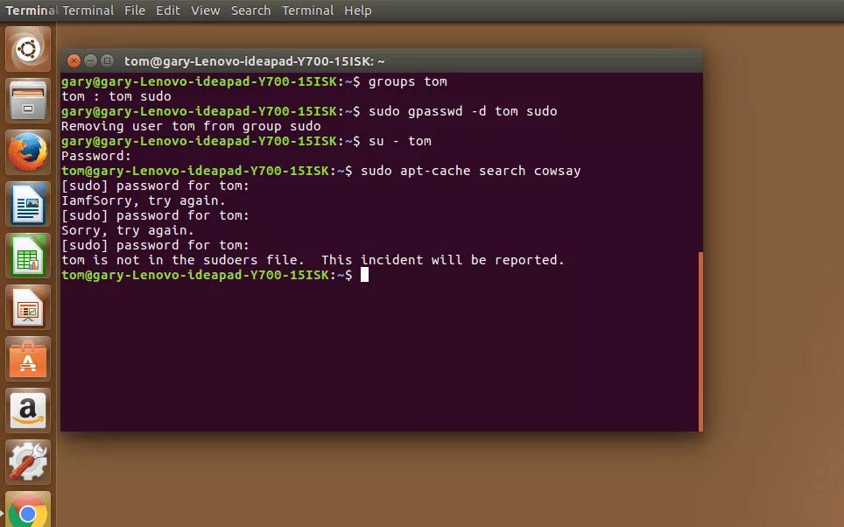The image size is (844, 527).
Task: Click the 'su - tom' command text
Action: click(400, 141)
